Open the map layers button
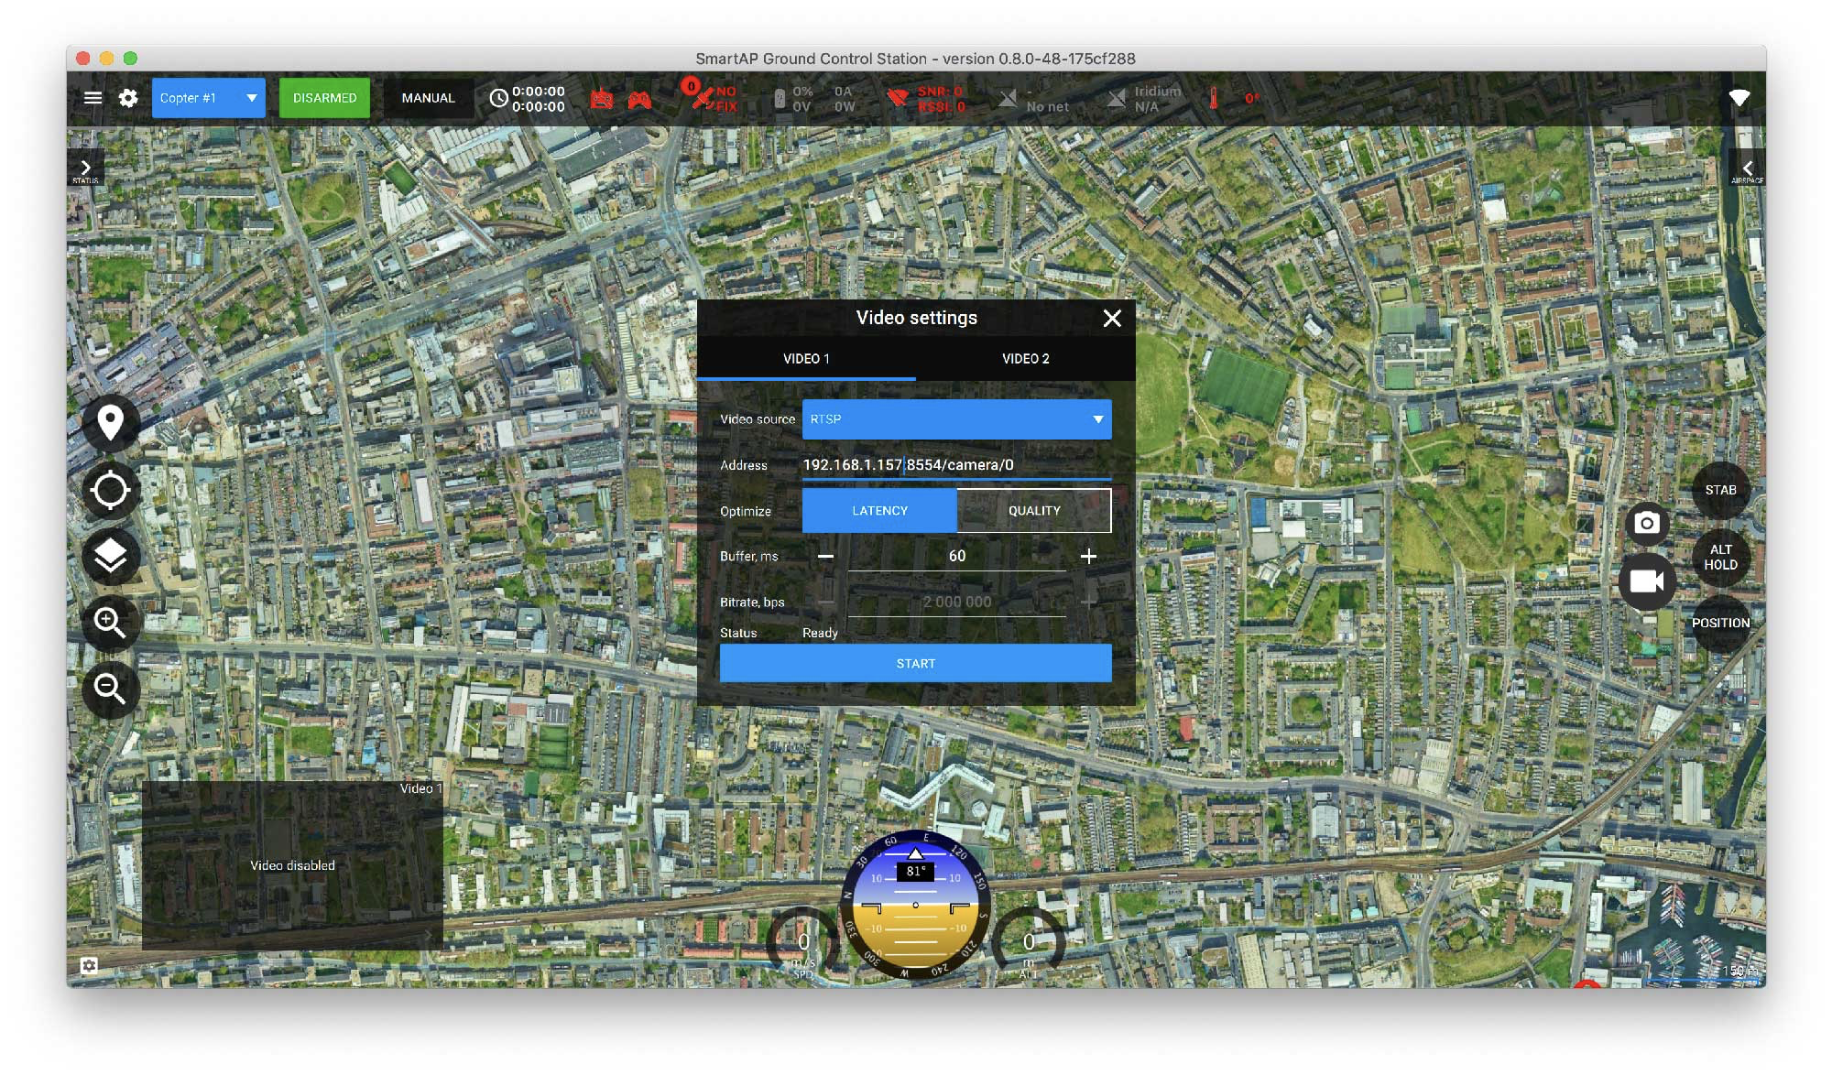Screen dimensions: 1832x1075 tap(110, 556)
